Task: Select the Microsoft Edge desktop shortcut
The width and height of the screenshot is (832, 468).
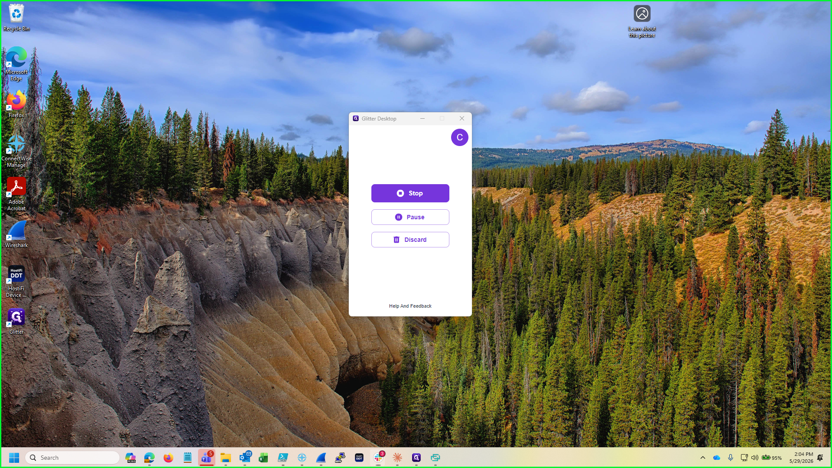Action: coord(16,64)
